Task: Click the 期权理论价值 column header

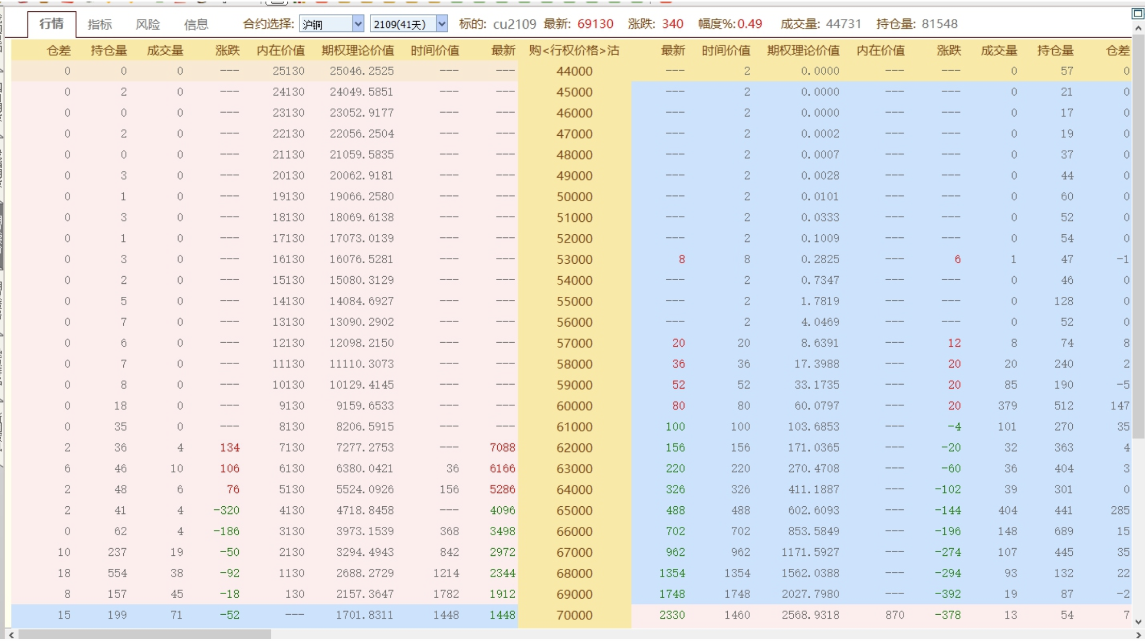Action: 358,50
